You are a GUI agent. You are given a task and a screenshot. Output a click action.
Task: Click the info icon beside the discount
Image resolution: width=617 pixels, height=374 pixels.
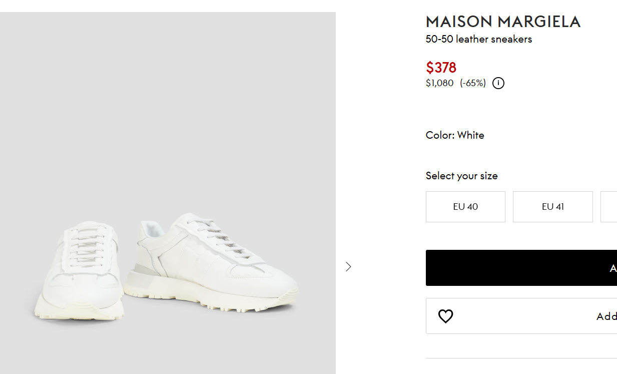[x=498, y=83]
